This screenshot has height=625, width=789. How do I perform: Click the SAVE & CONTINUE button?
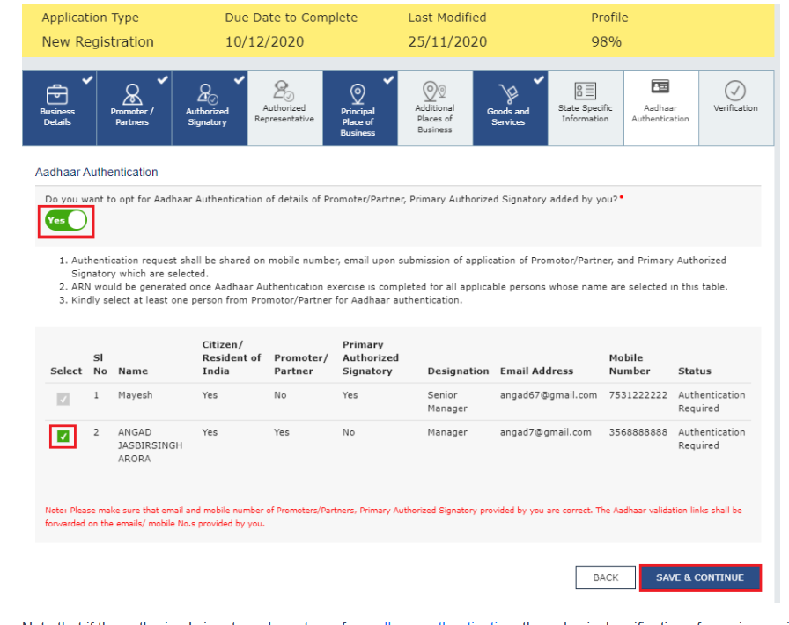click(700, 577)
